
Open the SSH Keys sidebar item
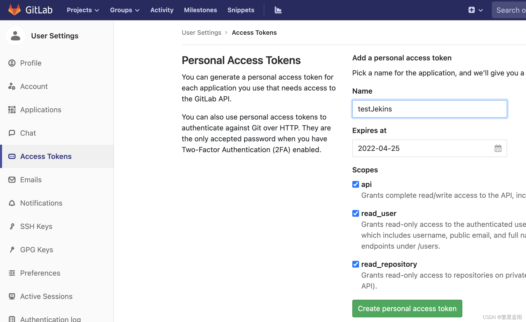(x=36, y=226)
